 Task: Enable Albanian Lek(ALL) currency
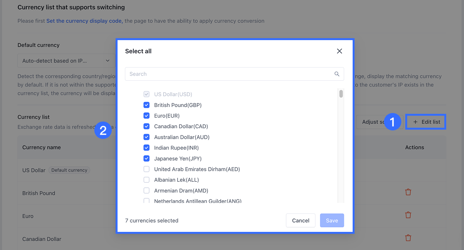click(147, 180)
